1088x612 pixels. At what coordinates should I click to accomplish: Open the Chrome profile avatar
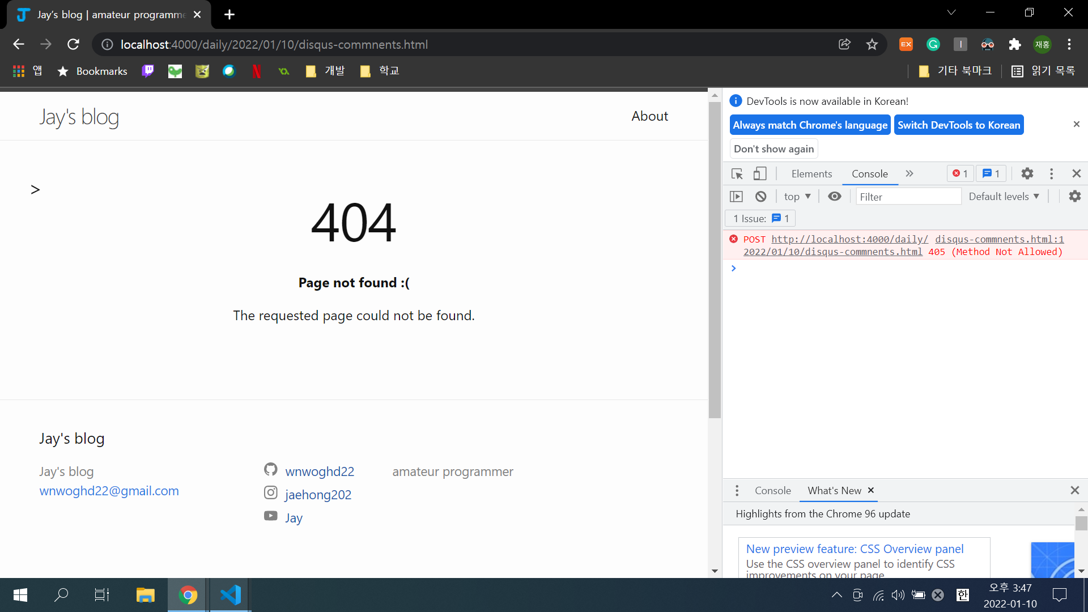pos(1042,44)
